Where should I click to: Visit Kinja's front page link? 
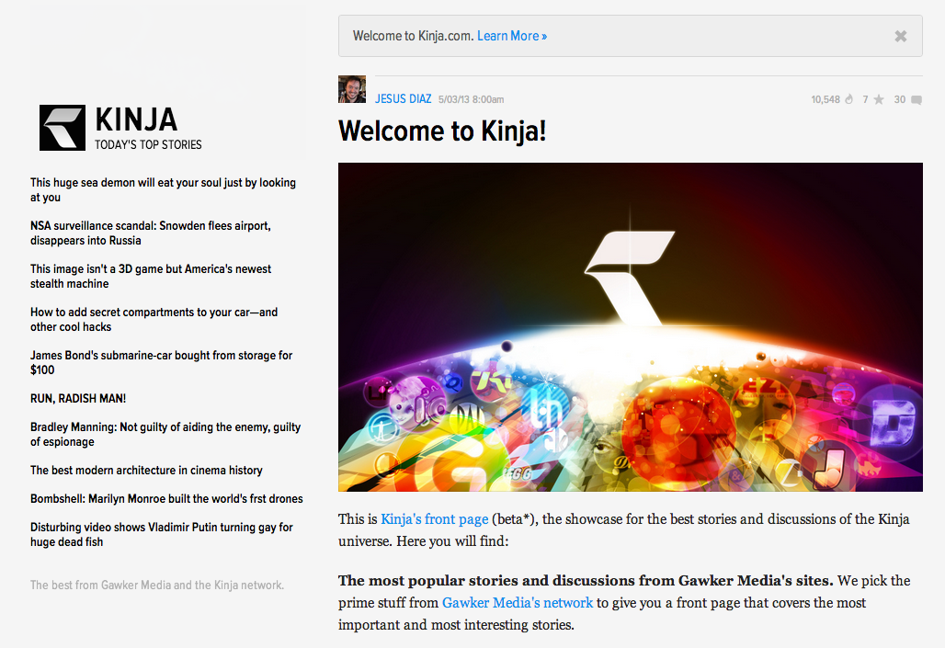point(435,519)
